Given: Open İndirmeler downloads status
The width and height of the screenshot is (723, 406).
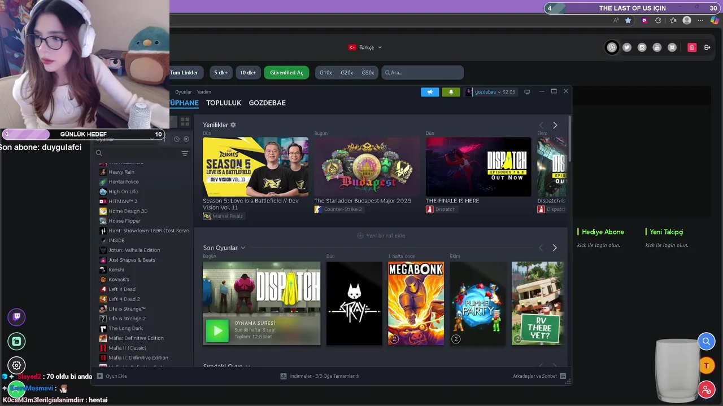Looking at the screenshot, I should click(x=320, y=376).
